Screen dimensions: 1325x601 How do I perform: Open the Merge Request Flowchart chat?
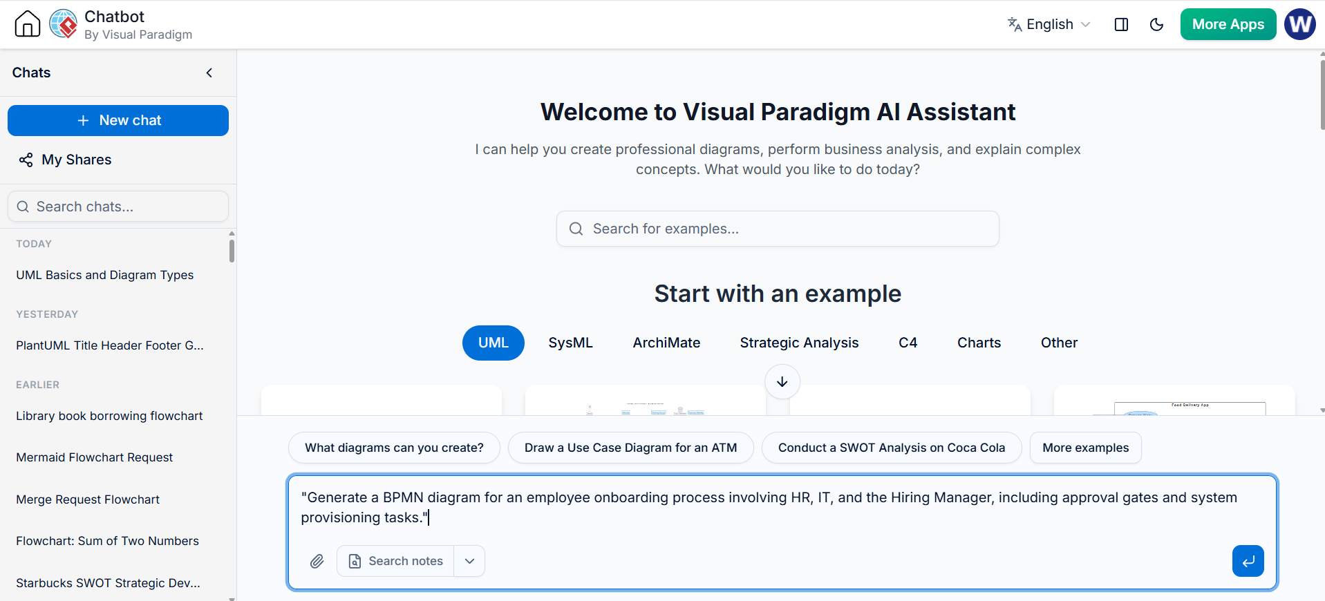coord(88,499)
